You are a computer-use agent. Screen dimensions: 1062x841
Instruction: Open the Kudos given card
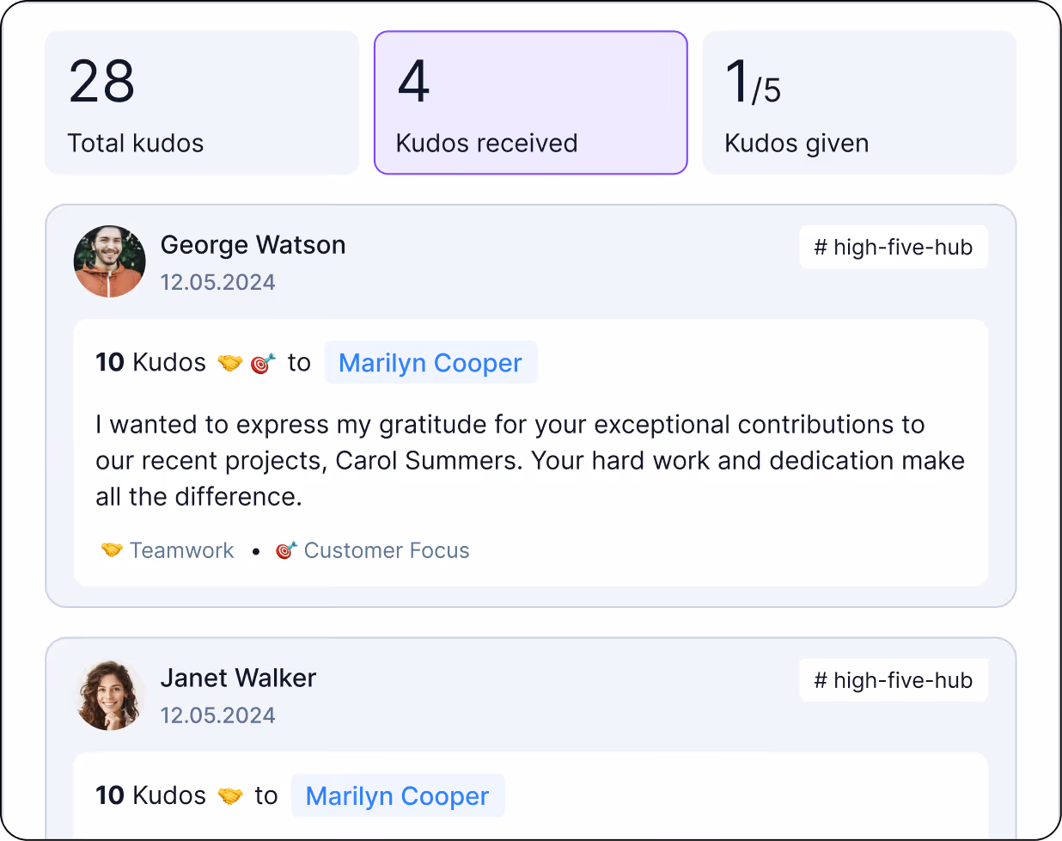(x=859, y=102)
